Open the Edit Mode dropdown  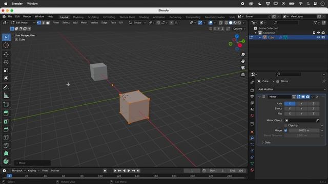tap(23, 22)
